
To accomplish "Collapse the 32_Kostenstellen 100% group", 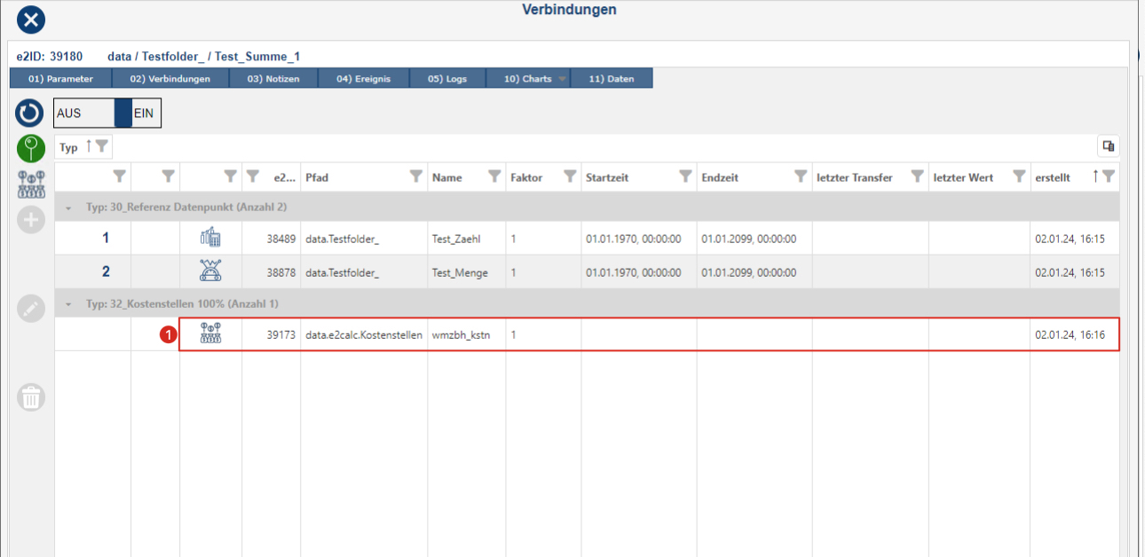I will tap(69, 304).
